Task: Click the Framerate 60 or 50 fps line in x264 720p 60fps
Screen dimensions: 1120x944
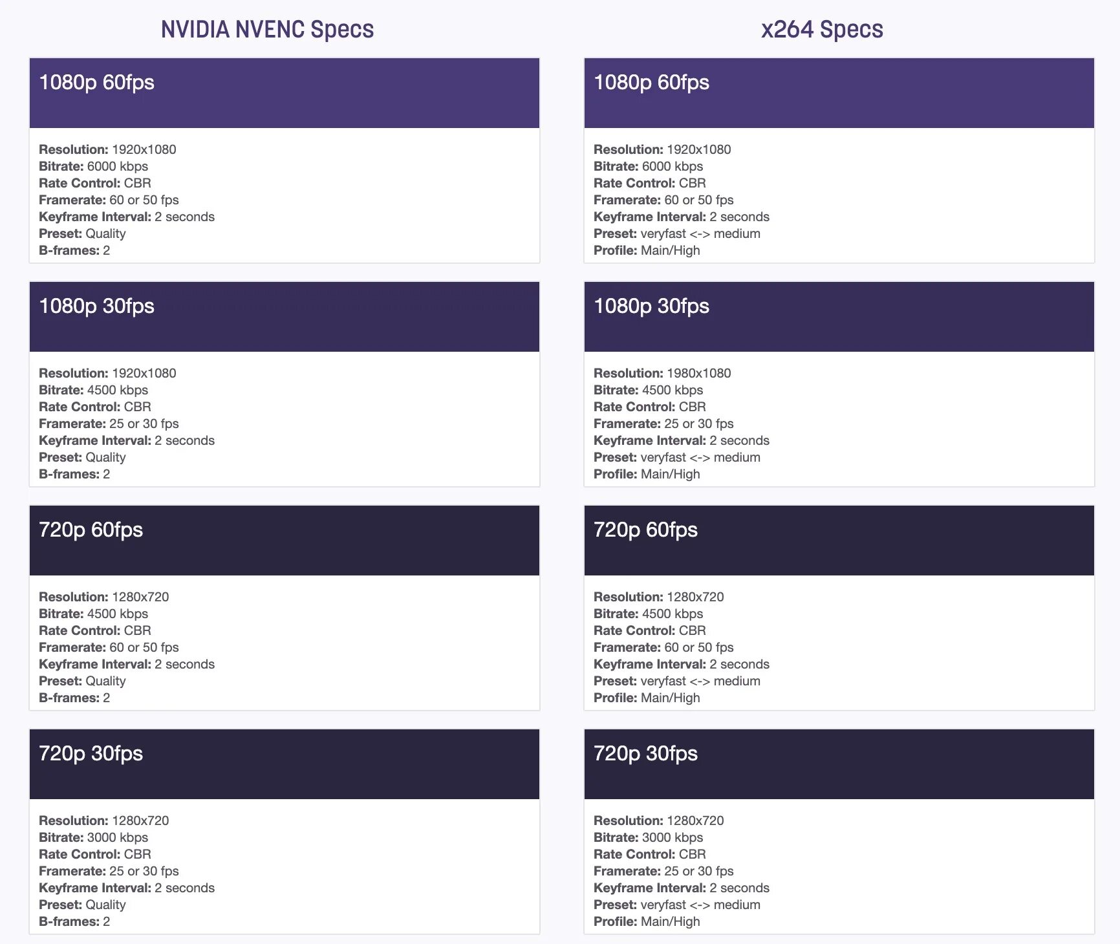Action: point(663,647)
